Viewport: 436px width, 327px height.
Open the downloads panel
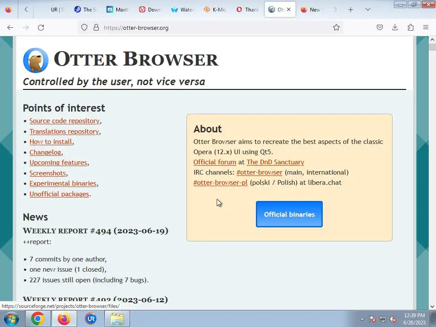(395, 27)
